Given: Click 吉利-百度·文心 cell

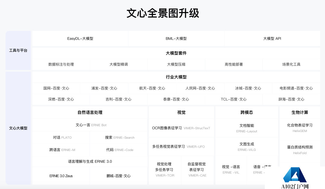Looking at the screenshot, I should point(119,99).
